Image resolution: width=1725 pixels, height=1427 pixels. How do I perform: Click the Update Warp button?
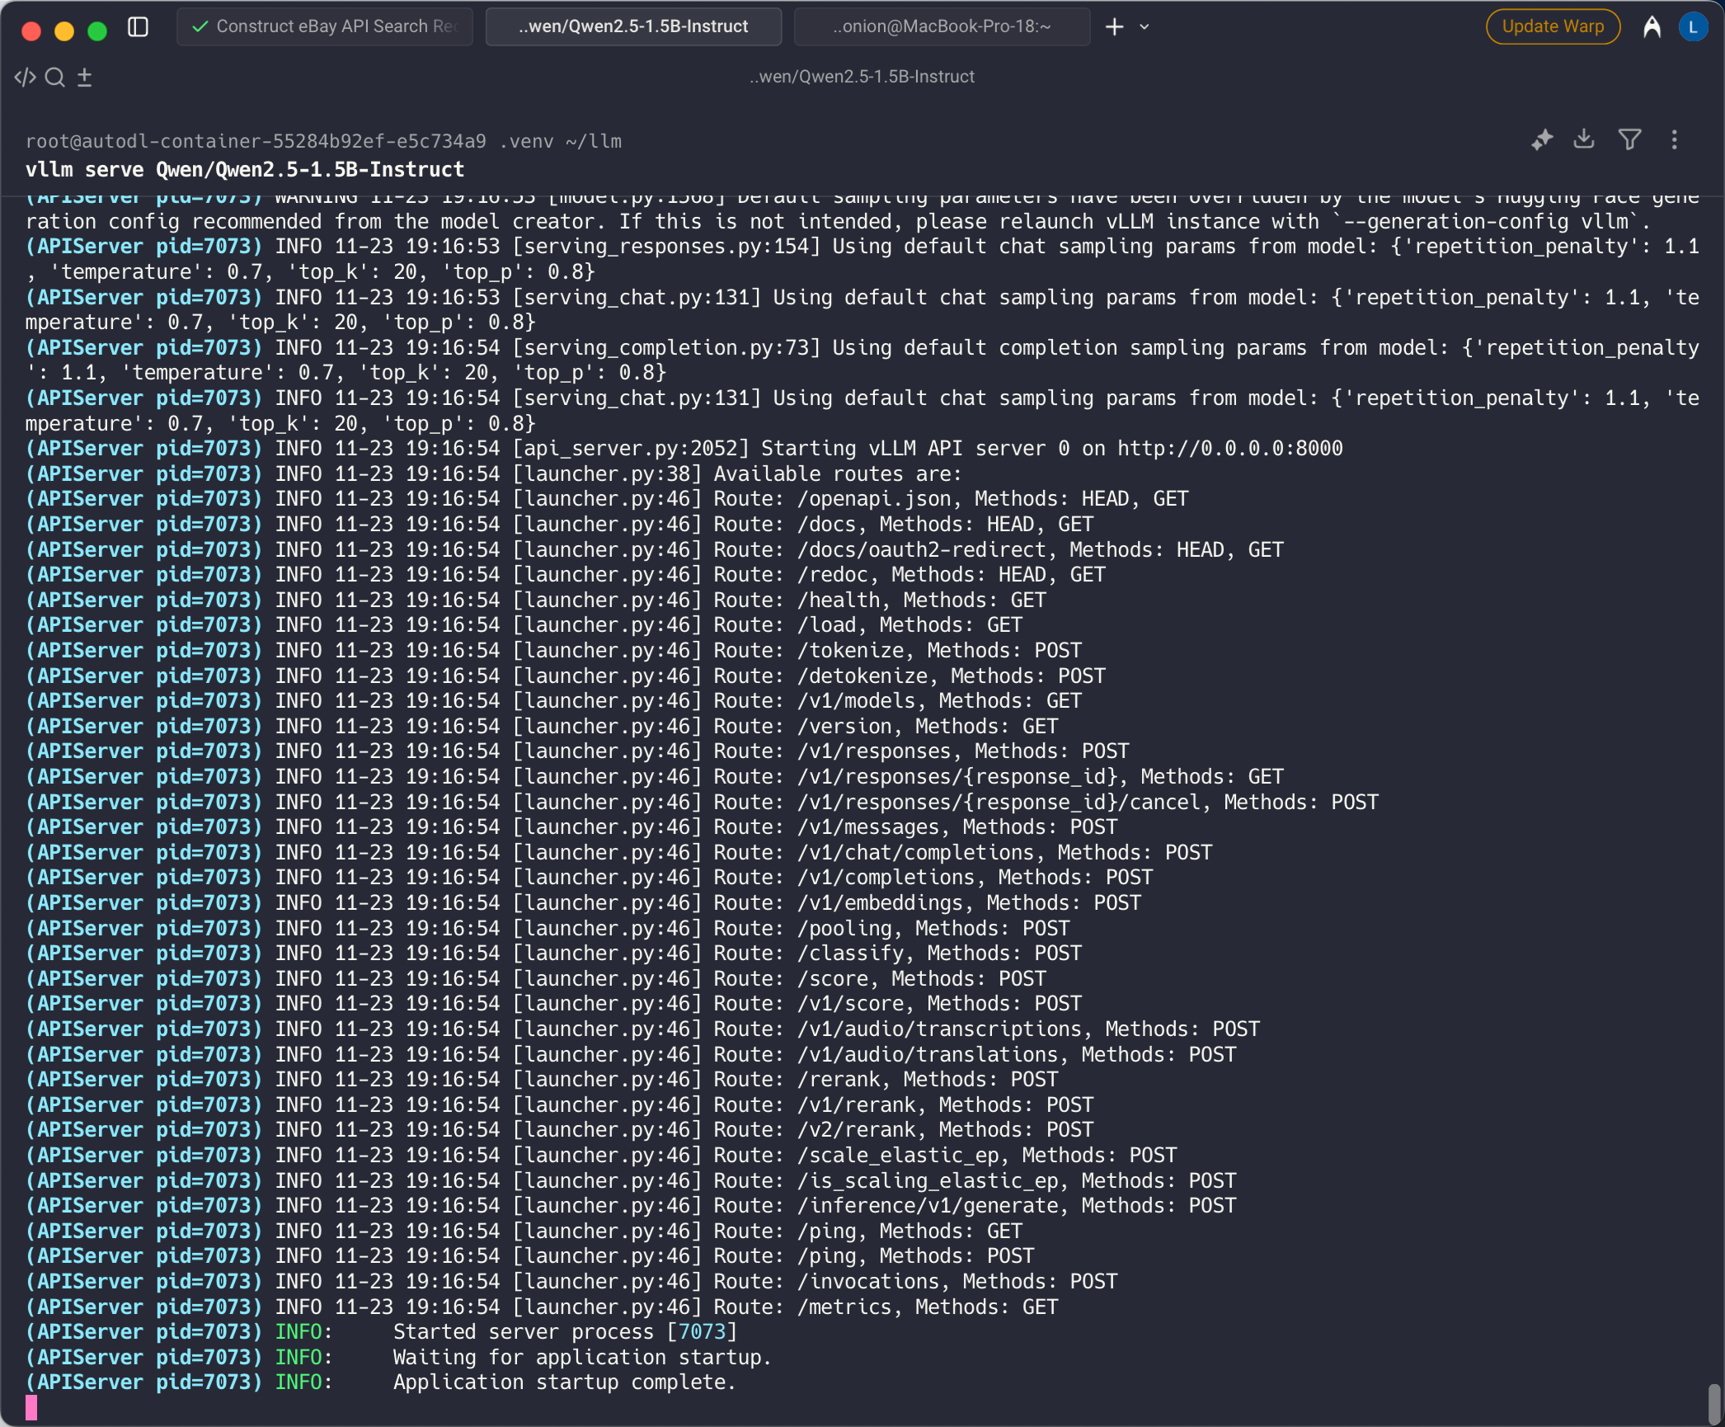click(x=1552, y=27)
